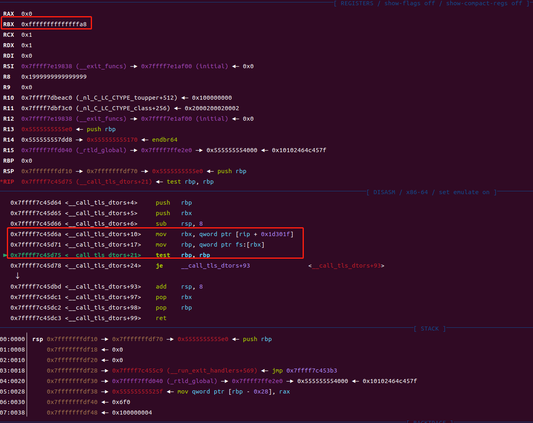Click the push rbx instruction at __call_tls_dtors+5
The image size is (533, 423).
point(174,213)
